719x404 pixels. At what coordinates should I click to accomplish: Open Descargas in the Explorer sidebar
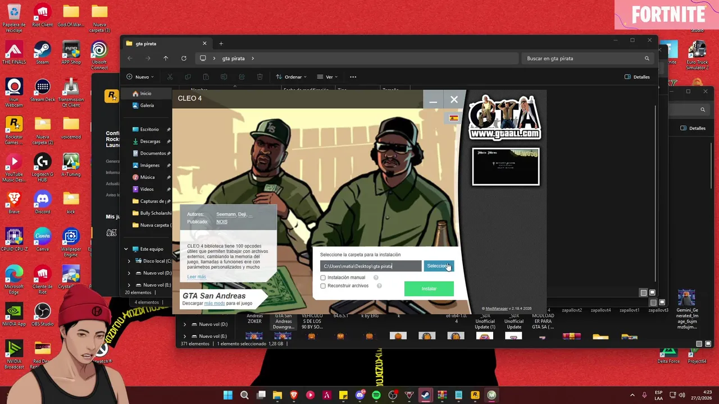[x=150, y=141]
